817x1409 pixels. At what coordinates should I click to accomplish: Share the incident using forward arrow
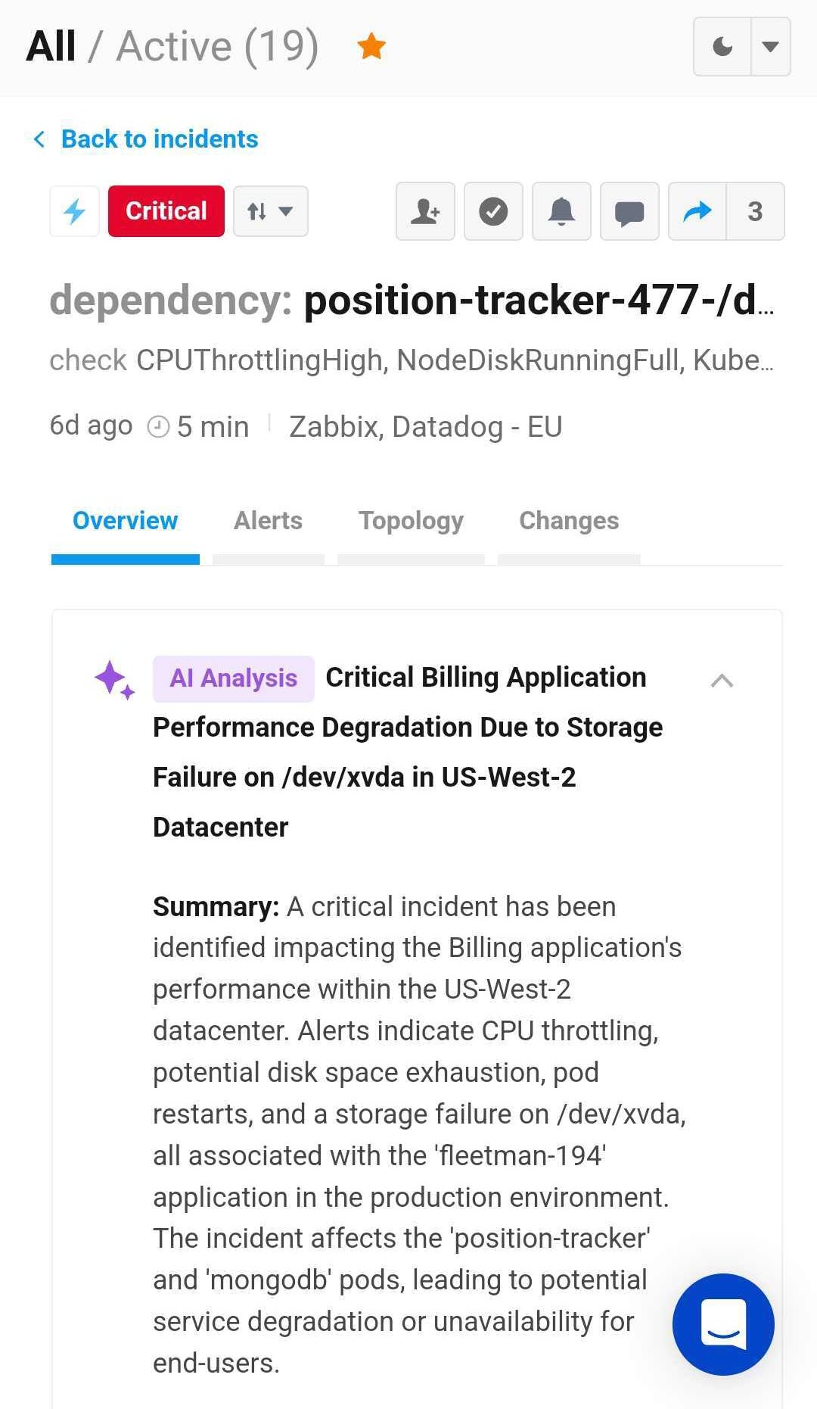tap(697, 212)
